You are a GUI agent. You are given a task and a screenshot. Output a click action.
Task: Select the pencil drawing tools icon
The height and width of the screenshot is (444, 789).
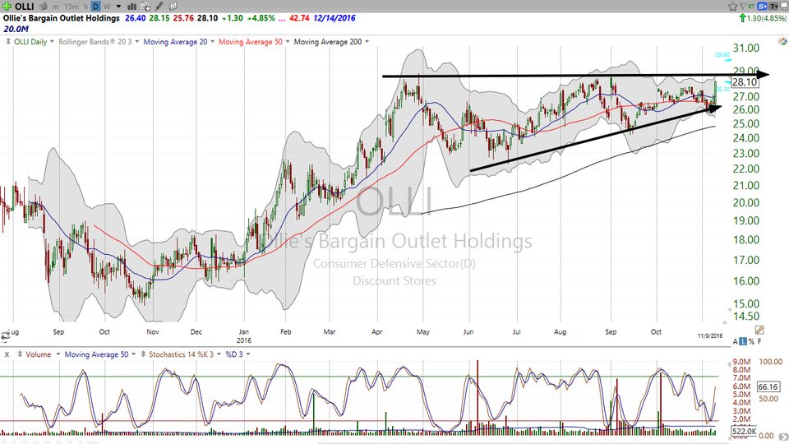coord(159,7)
